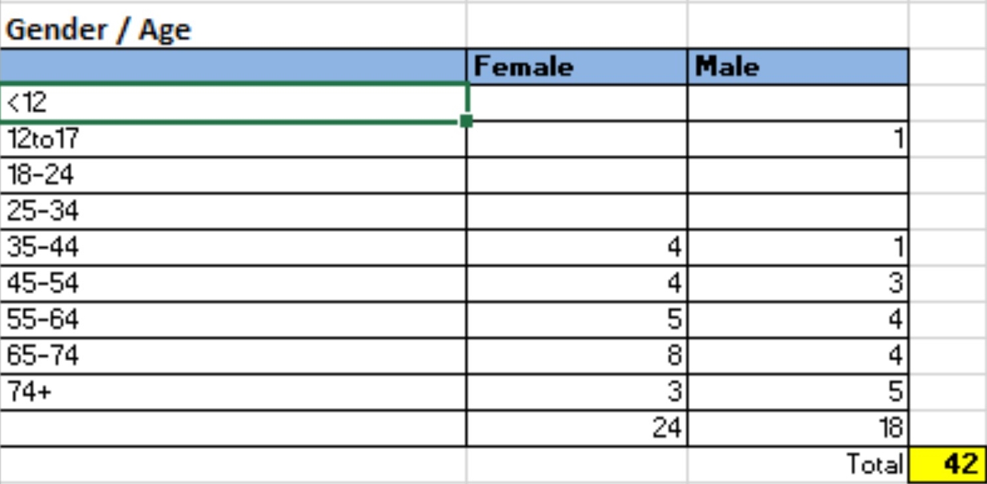Click the Female column header cell
The height and width of the screenshot is (484, 987).
577,66
